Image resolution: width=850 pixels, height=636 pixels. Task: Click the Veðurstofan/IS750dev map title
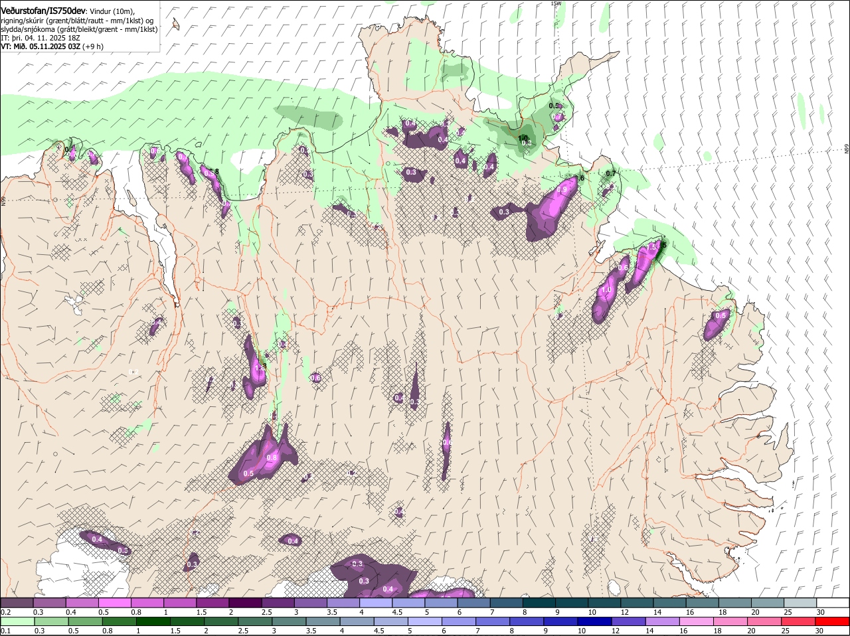[44, 11]
